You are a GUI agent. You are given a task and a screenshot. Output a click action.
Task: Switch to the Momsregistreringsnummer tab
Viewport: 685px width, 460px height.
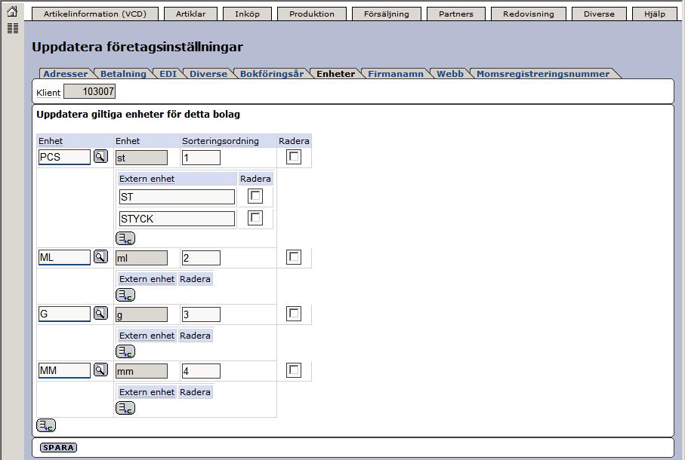coord(543,74)
